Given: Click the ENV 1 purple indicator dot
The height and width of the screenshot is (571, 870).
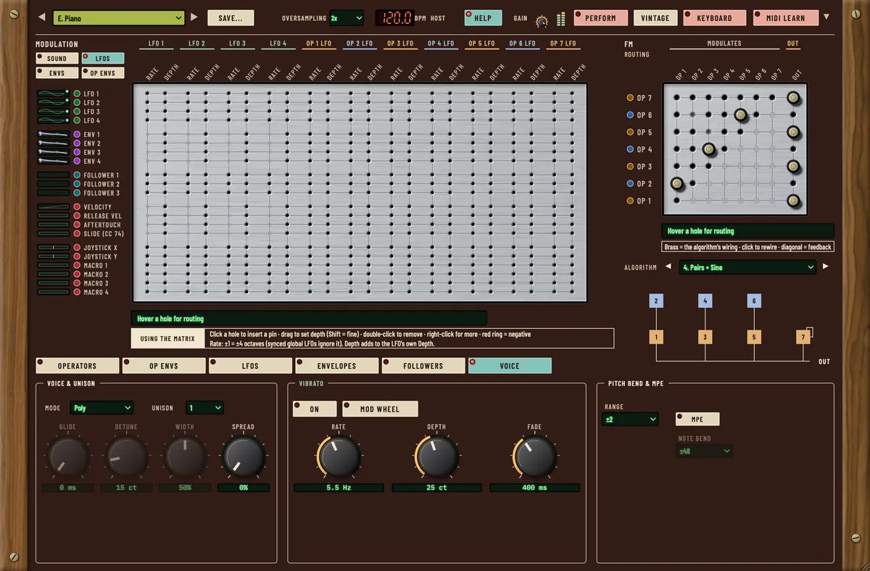Looking at the screenshot, I should [77, 135].
